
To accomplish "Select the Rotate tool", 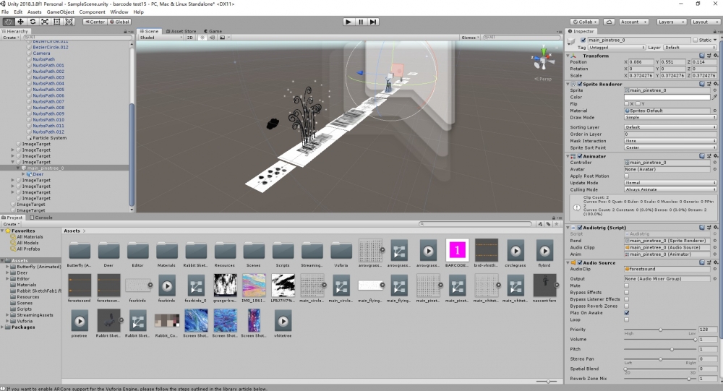I will (x=33, y=22).
